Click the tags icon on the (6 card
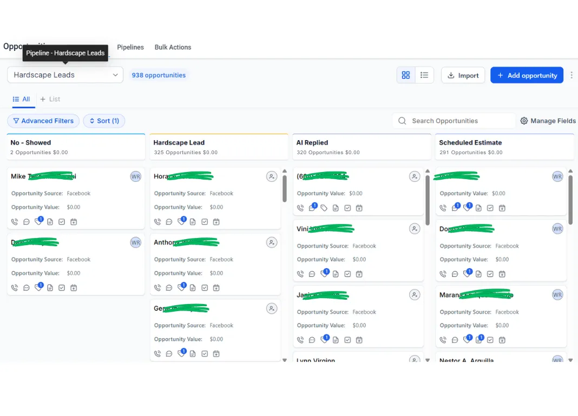Screen dimensions: 578x416 click(324, 208)
